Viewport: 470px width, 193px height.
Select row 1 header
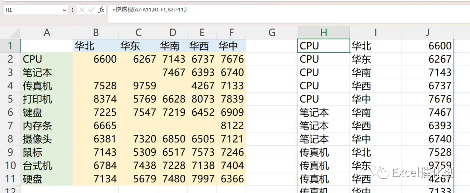pos(10,46)
